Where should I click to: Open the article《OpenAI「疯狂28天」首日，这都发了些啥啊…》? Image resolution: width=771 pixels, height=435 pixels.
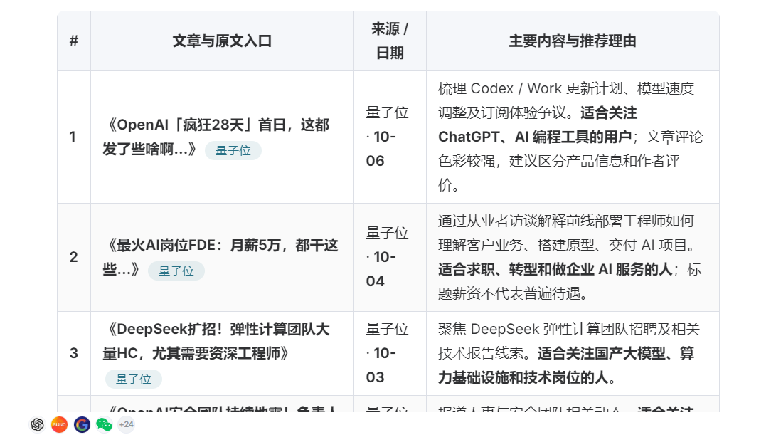[216, 136]
